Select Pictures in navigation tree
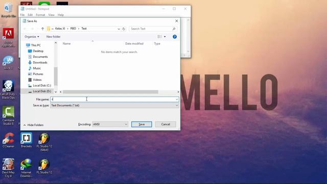Screen dimensions: 327x184 (x=35, y=74)
